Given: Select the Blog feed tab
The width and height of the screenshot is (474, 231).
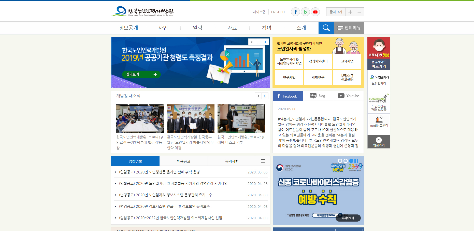Looking at the screenshot, I should [318, 96].
